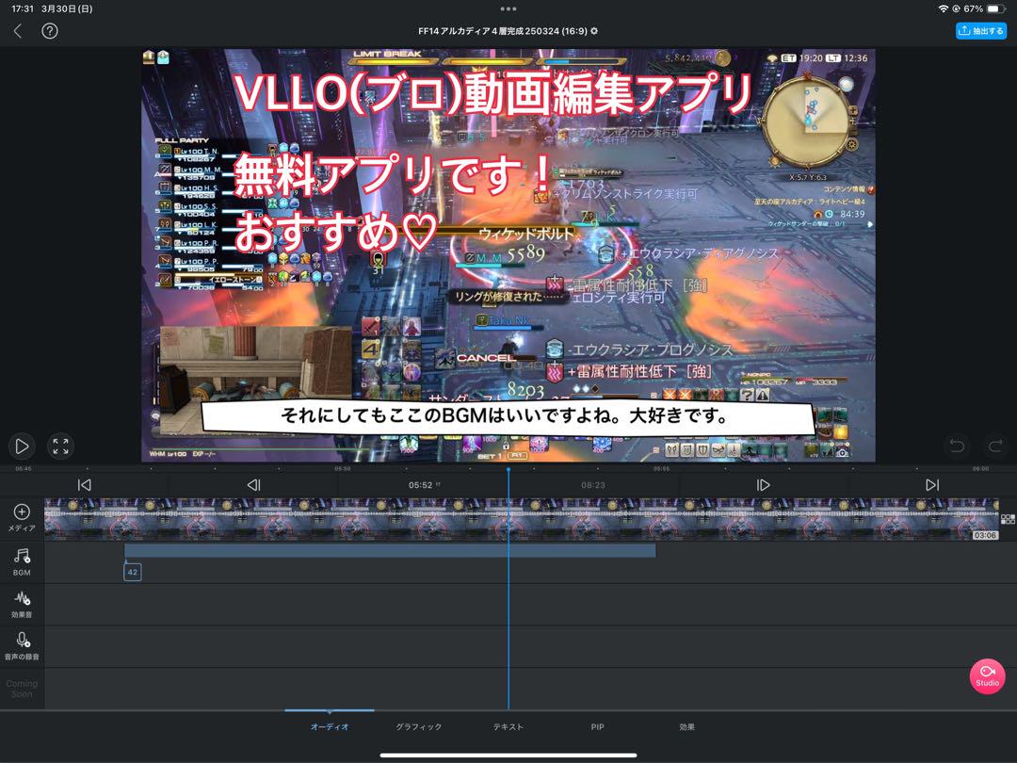1017x763 pixels.
Task: Tap the battery indicator in the status bar
Action: pos(996,9)
